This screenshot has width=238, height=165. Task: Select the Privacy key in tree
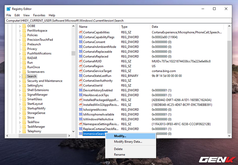pyautogui.click(x=32, y=49)
